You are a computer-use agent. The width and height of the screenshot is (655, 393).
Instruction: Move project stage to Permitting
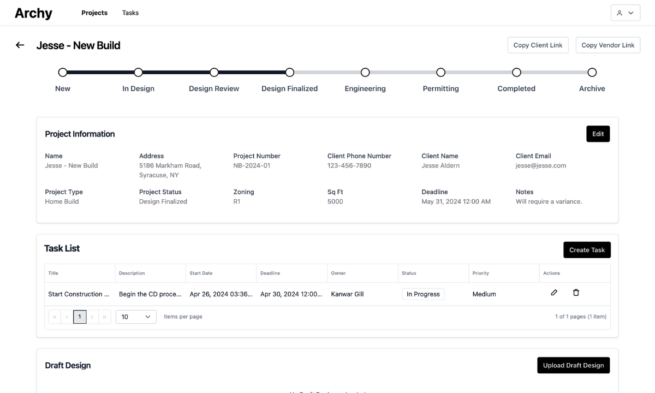[441, 73]
